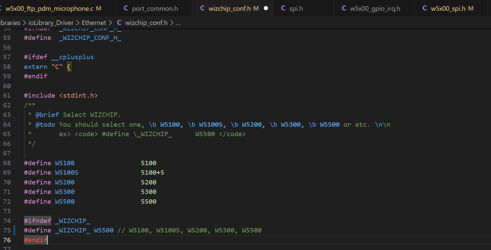Place cursor on the #endif at line 76

pos(35,240)
